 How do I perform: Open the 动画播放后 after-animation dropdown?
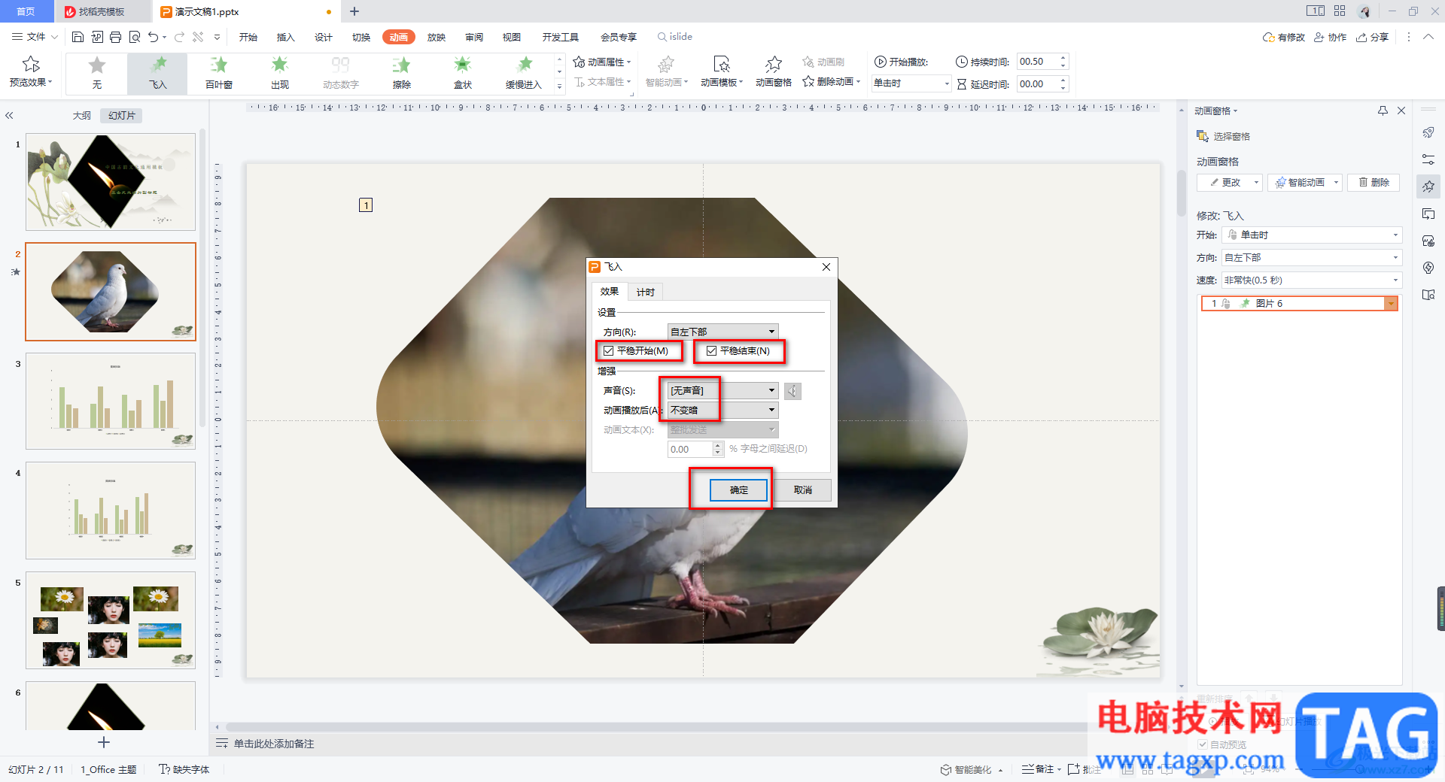point(722,410)
